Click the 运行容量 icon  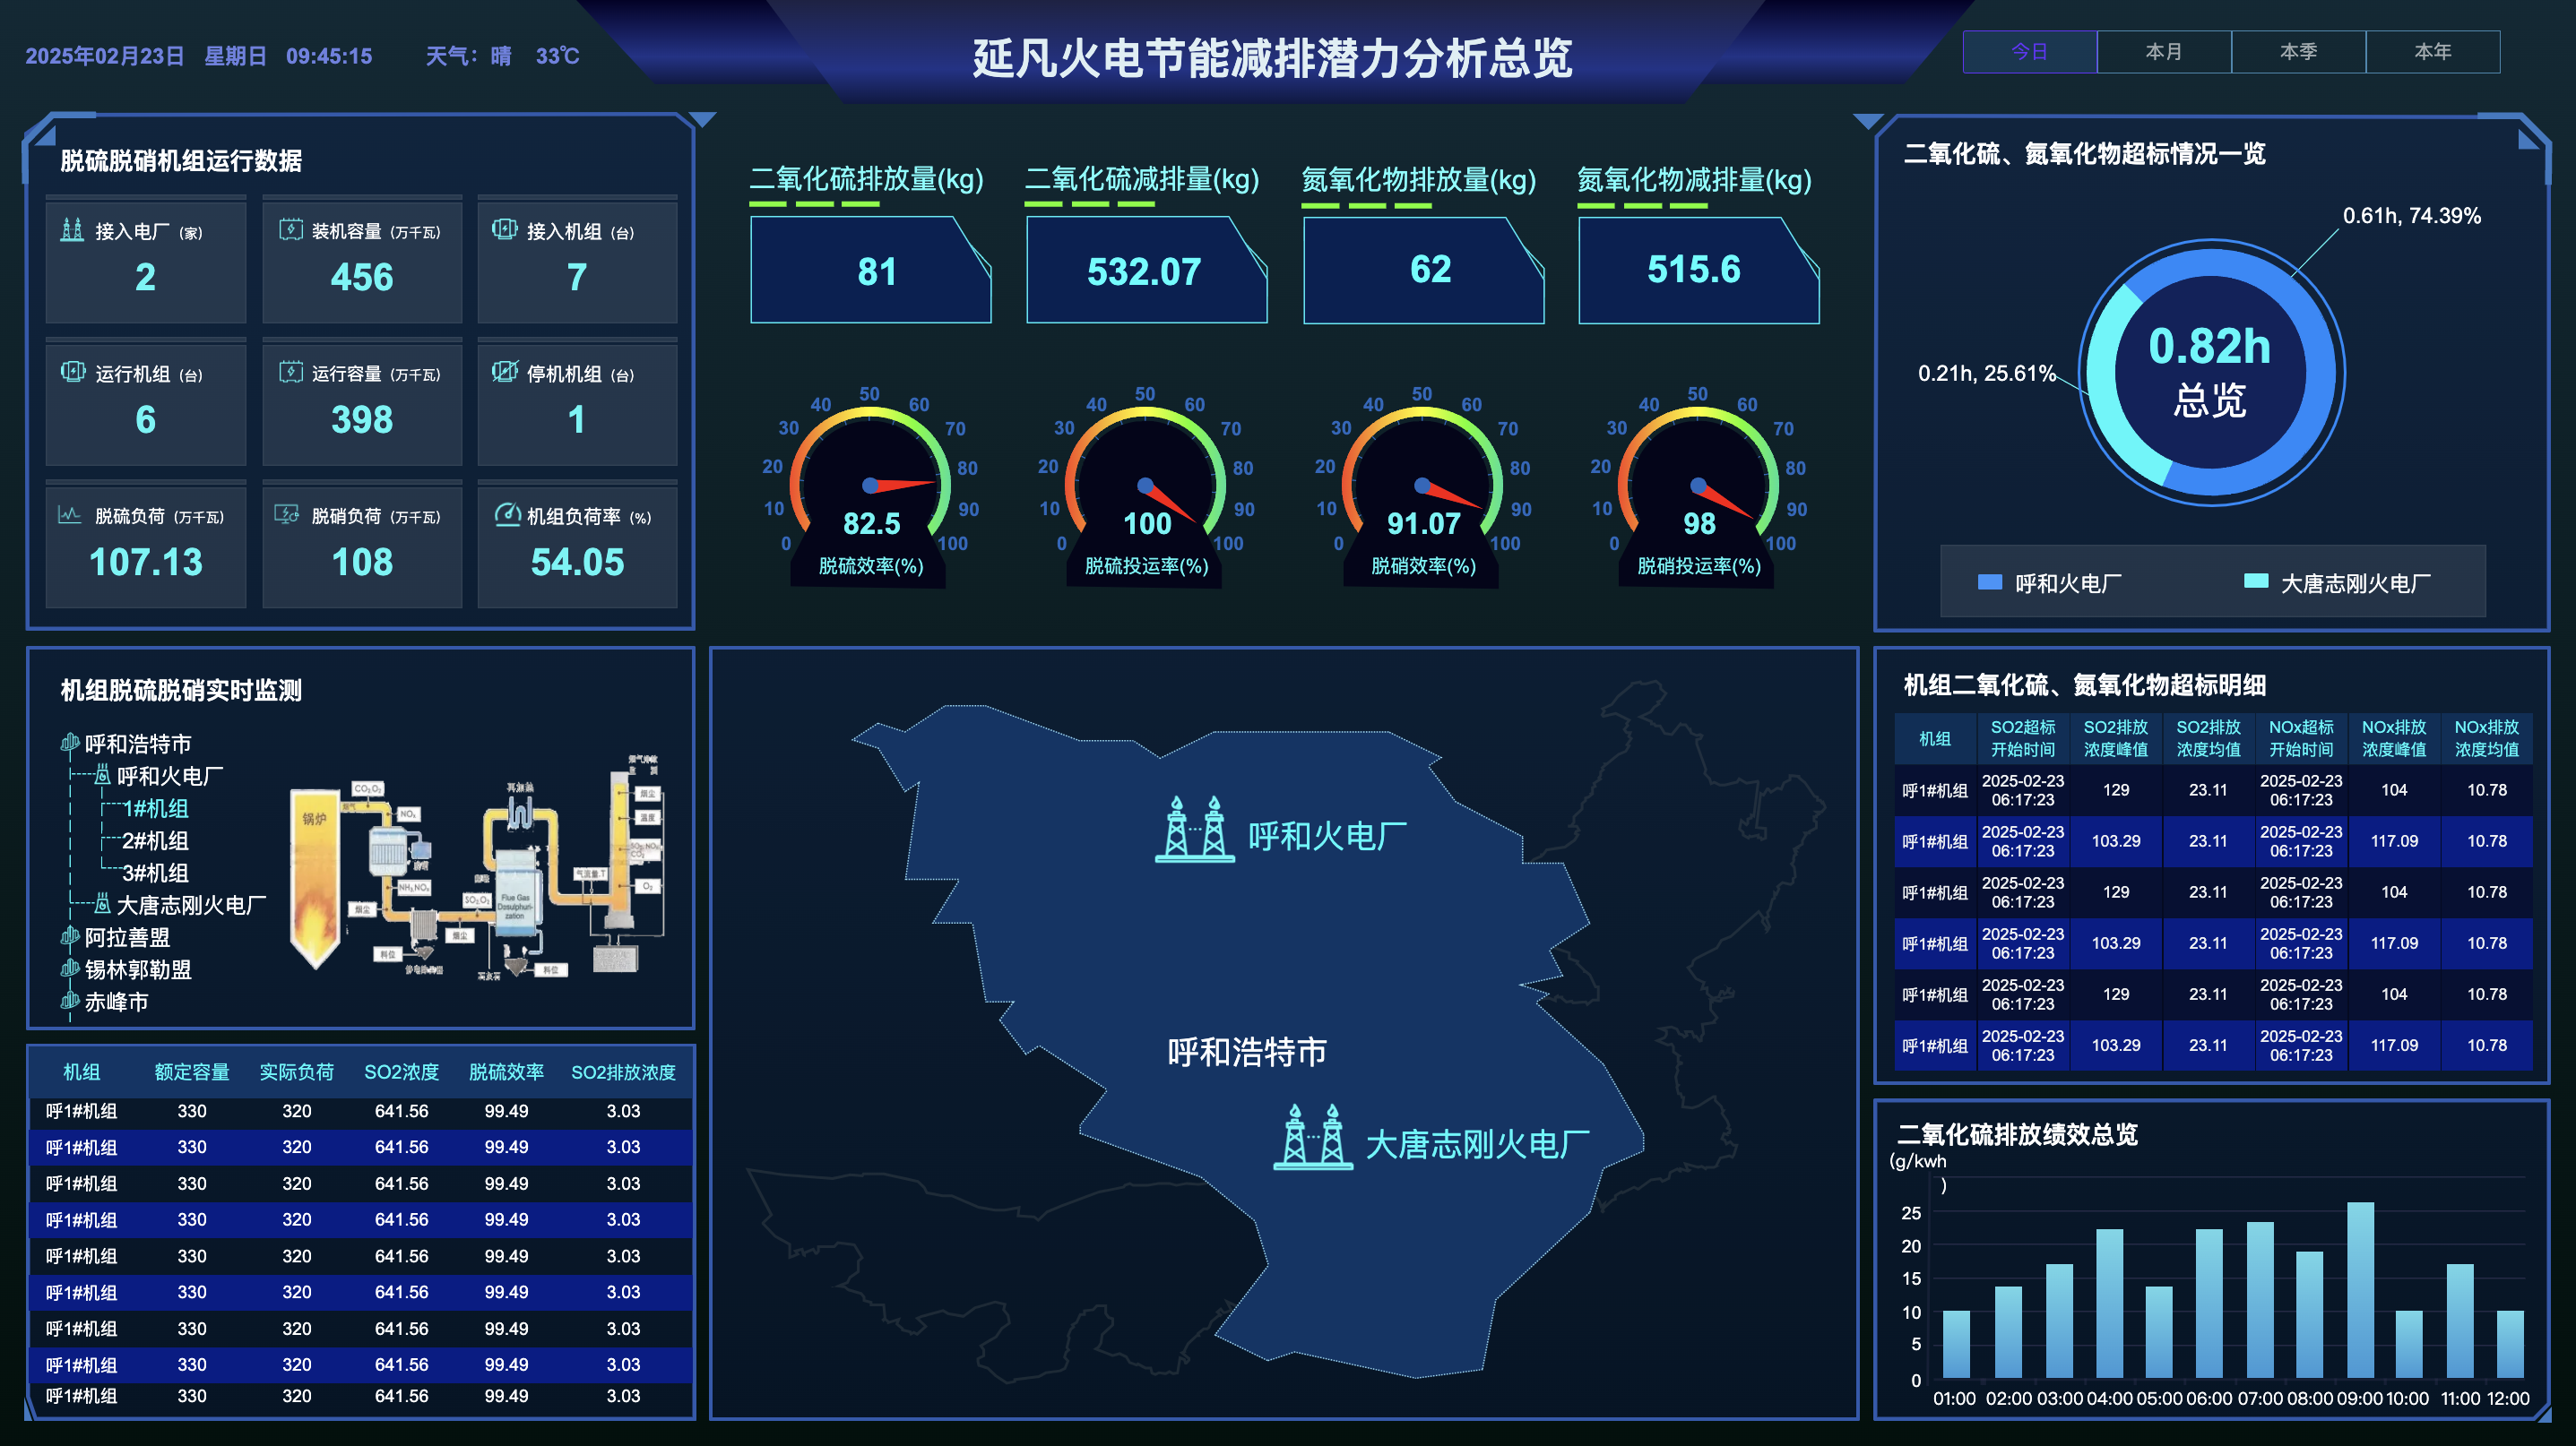[x=292, y=373]
